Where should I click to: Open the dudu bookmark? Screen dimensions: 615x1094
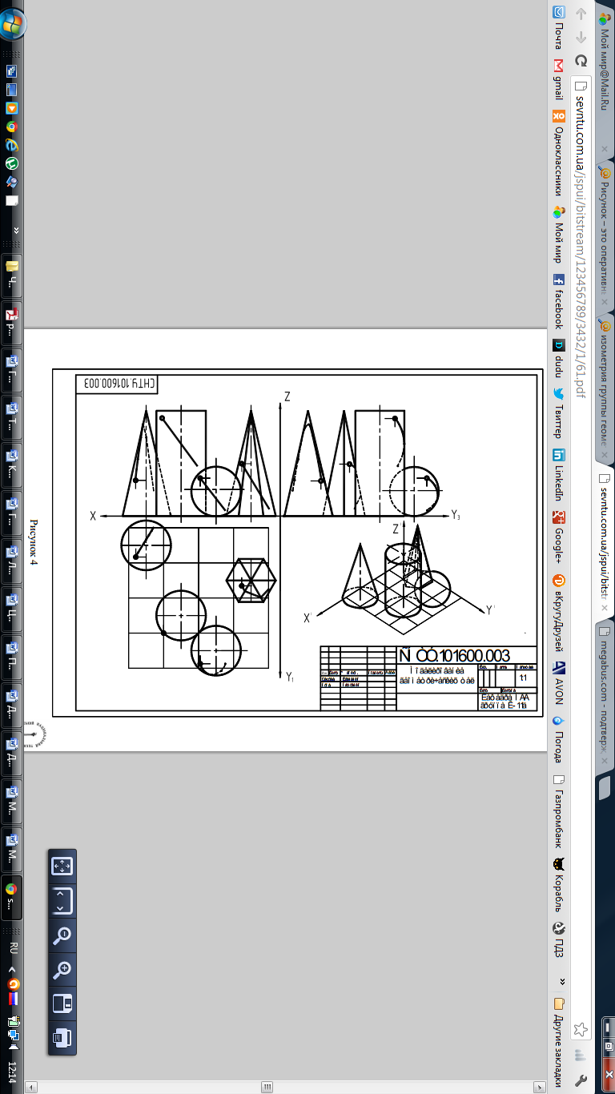pyautogui.click(x=559, y=359)
